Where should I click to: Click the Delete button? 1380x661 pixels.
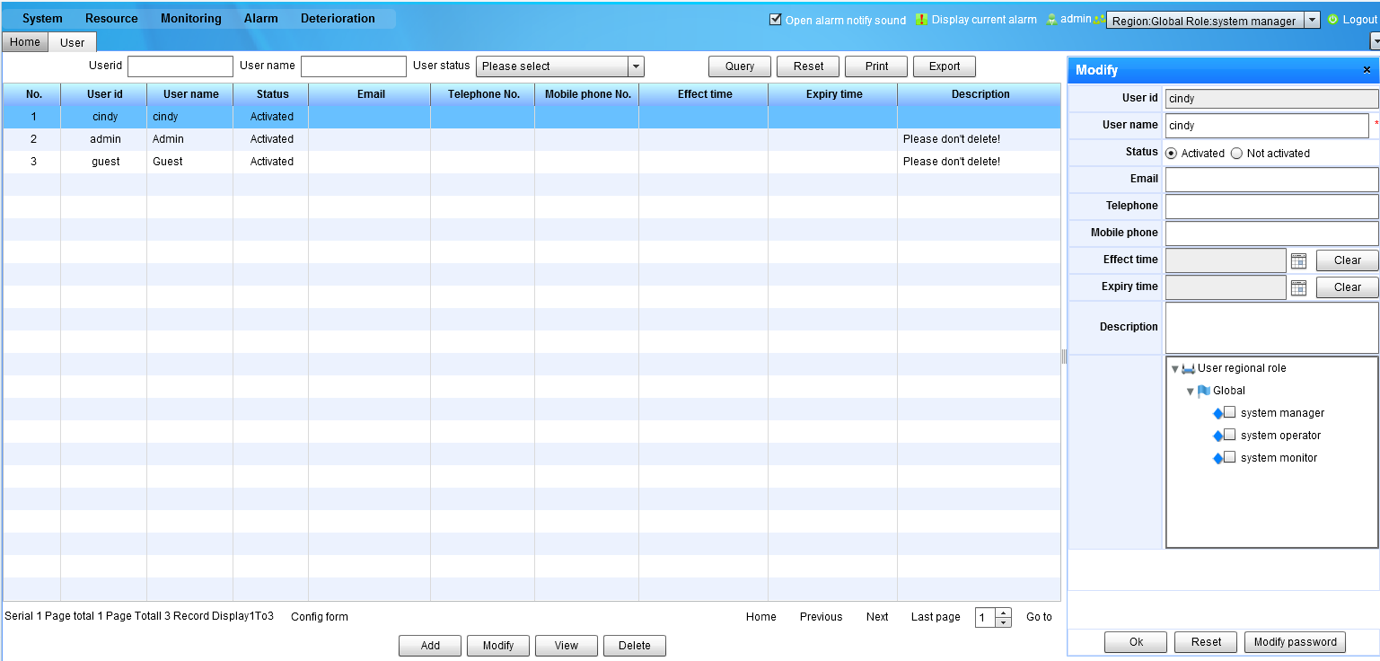[635, 646]
